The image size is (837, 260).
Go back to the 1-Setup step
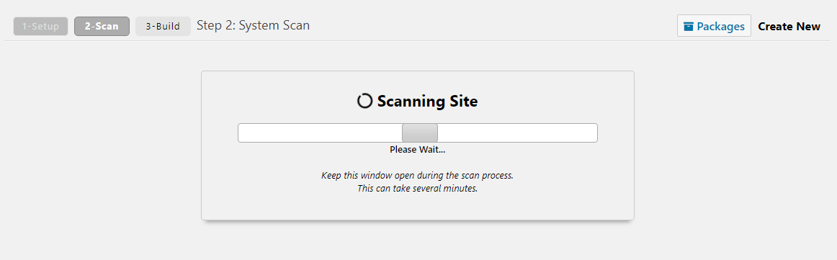tap(40, 26)
